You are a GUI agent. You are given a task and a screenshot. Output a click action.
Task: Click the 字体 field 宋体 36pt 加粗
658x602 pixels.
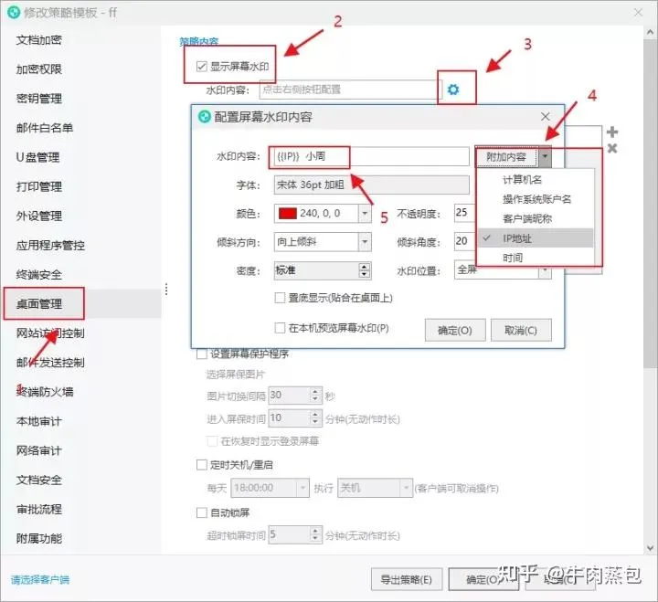tap(371, 185)
